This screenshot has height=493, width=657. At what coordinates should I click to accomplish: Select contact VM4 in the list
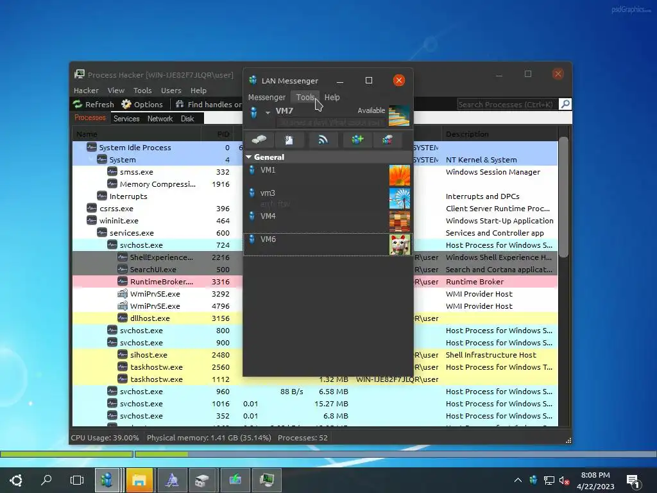pos(328,221)
